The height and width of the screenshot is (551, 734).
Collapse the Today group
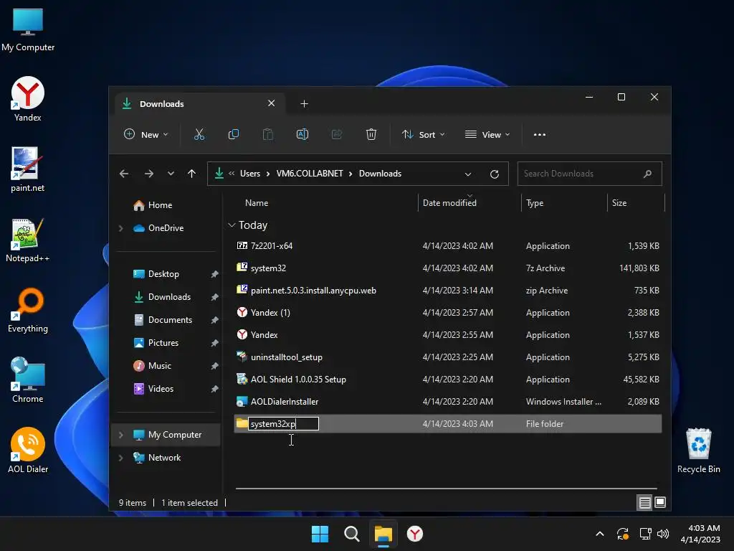tap(232, 225)
